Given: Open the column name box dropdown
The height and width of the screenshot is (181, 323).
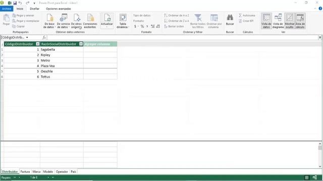Looking at the screenshot, I should click(27, 38).
